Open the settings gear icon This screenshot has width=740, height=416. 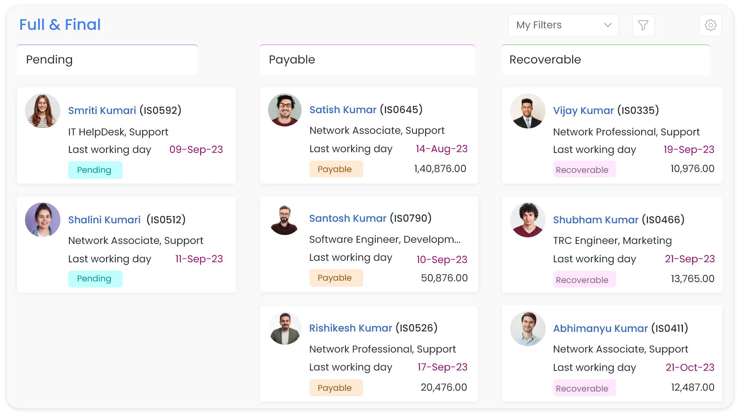(x=711, y=25)
